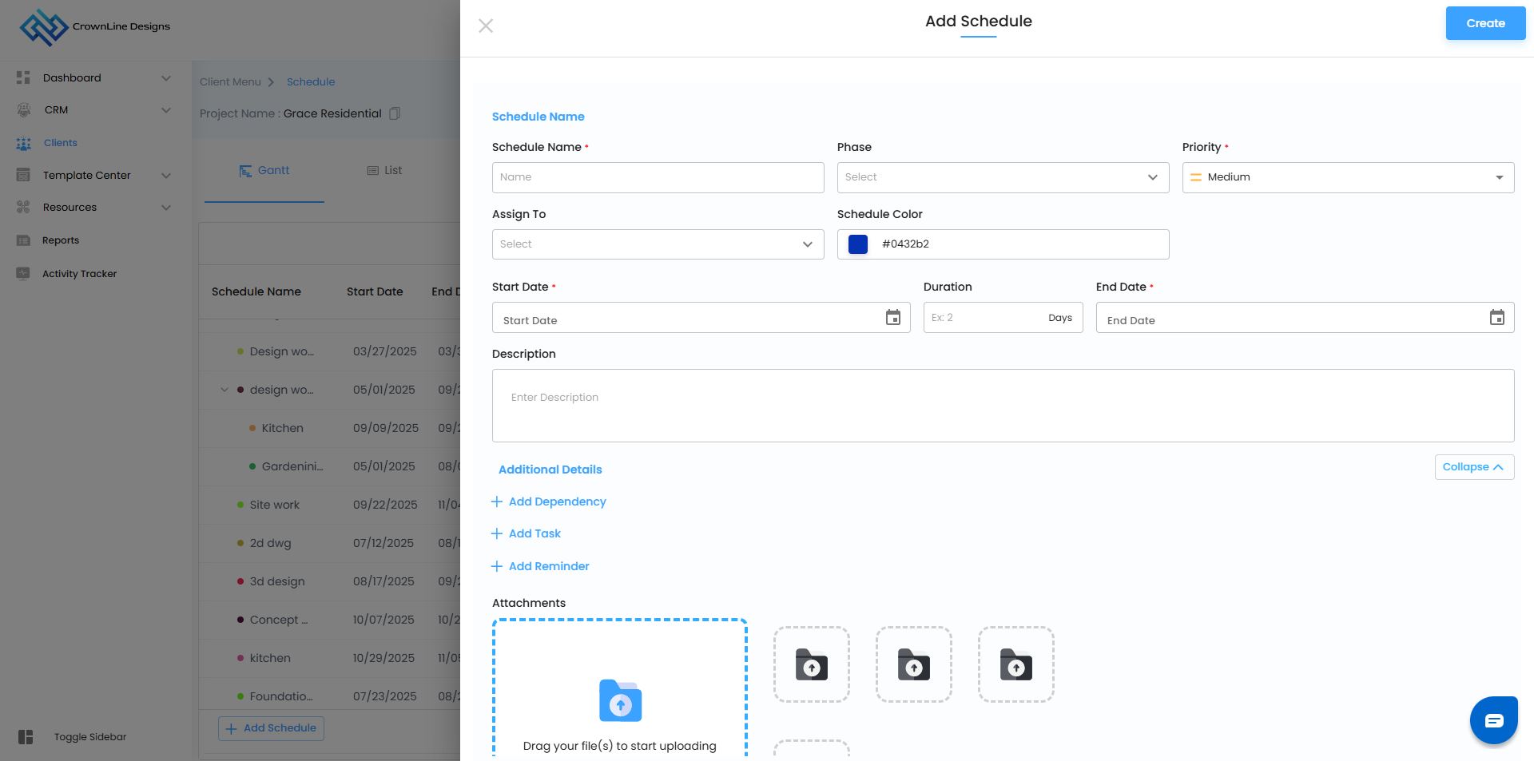
Task: Open the Assign To dropdown
Action: [658, 244]
